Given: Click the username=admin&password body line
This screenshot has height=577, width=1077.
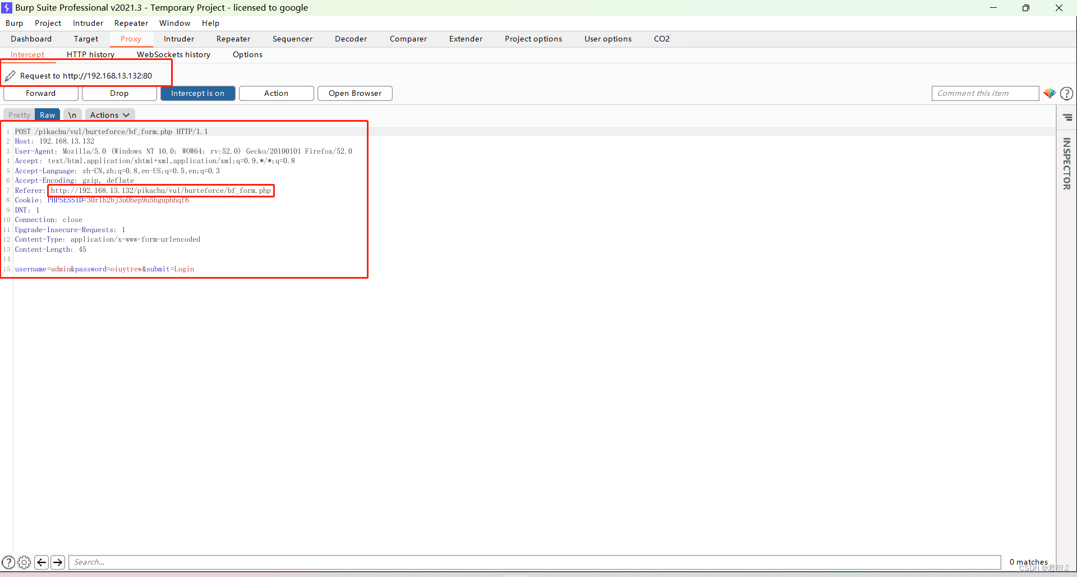Looking at the screenshot, I should coord(105,269).
